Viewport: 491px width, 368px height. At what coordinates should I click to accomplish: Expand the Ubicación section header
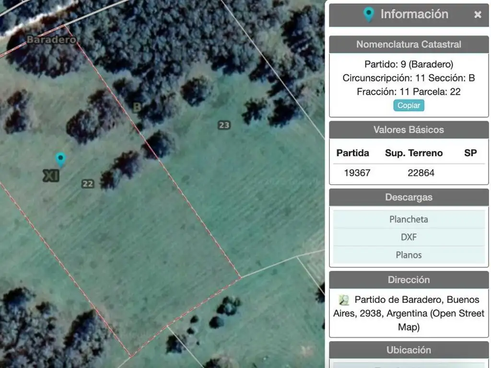(x=409, y=350)
